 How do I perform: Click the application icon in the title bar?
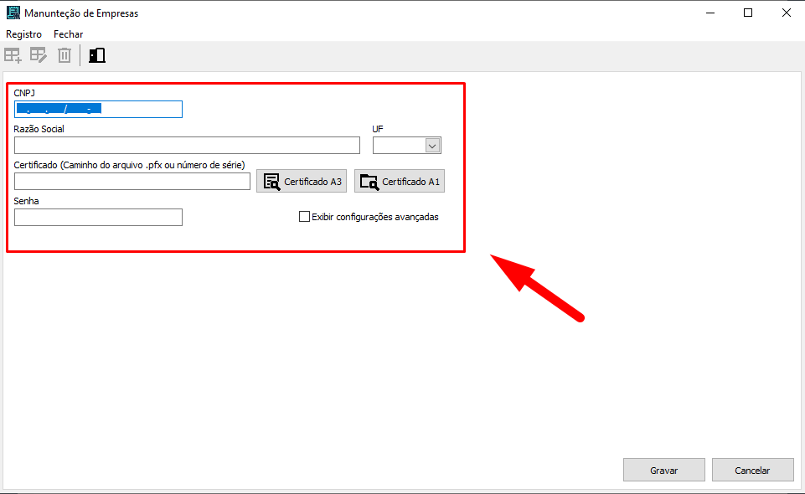pyautogui.click(x=13, y=13)
